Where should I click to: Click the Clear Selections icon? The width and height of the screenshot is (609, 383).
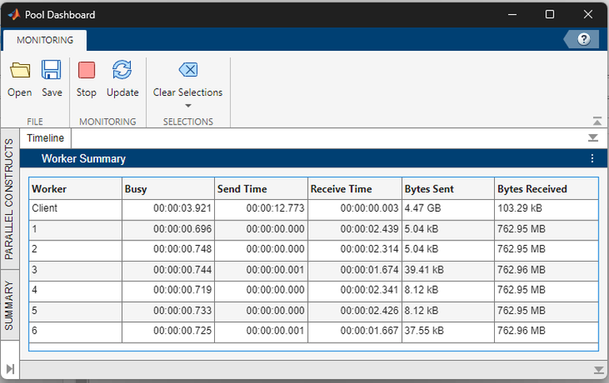coord(188,70)
